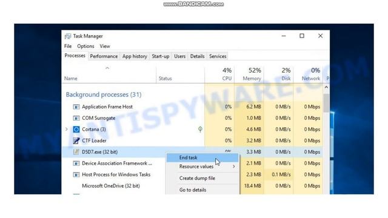Viewport: 388px width, 218px height.
Task: Maximize the Task Manager window
Action: pyautogui.click(x=302, y=36)
